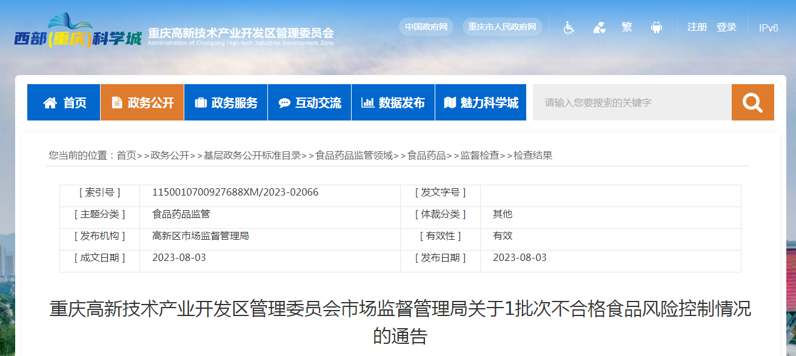Image resolution: width=796 pixels, height=356 pixels.
Task: Click the 食品药品监管 topic value
Action: click(x=181, y=214)
